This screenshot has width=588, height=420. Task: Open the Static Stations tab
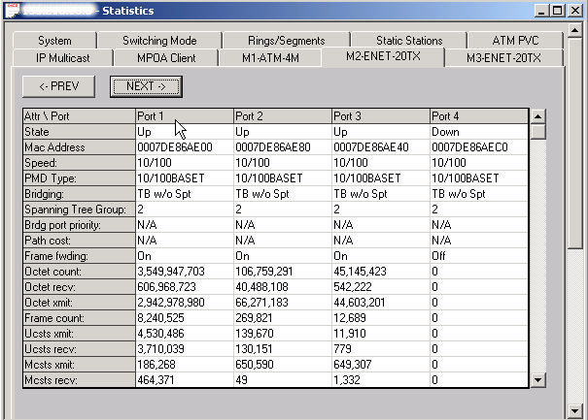(x=409, y=41)
